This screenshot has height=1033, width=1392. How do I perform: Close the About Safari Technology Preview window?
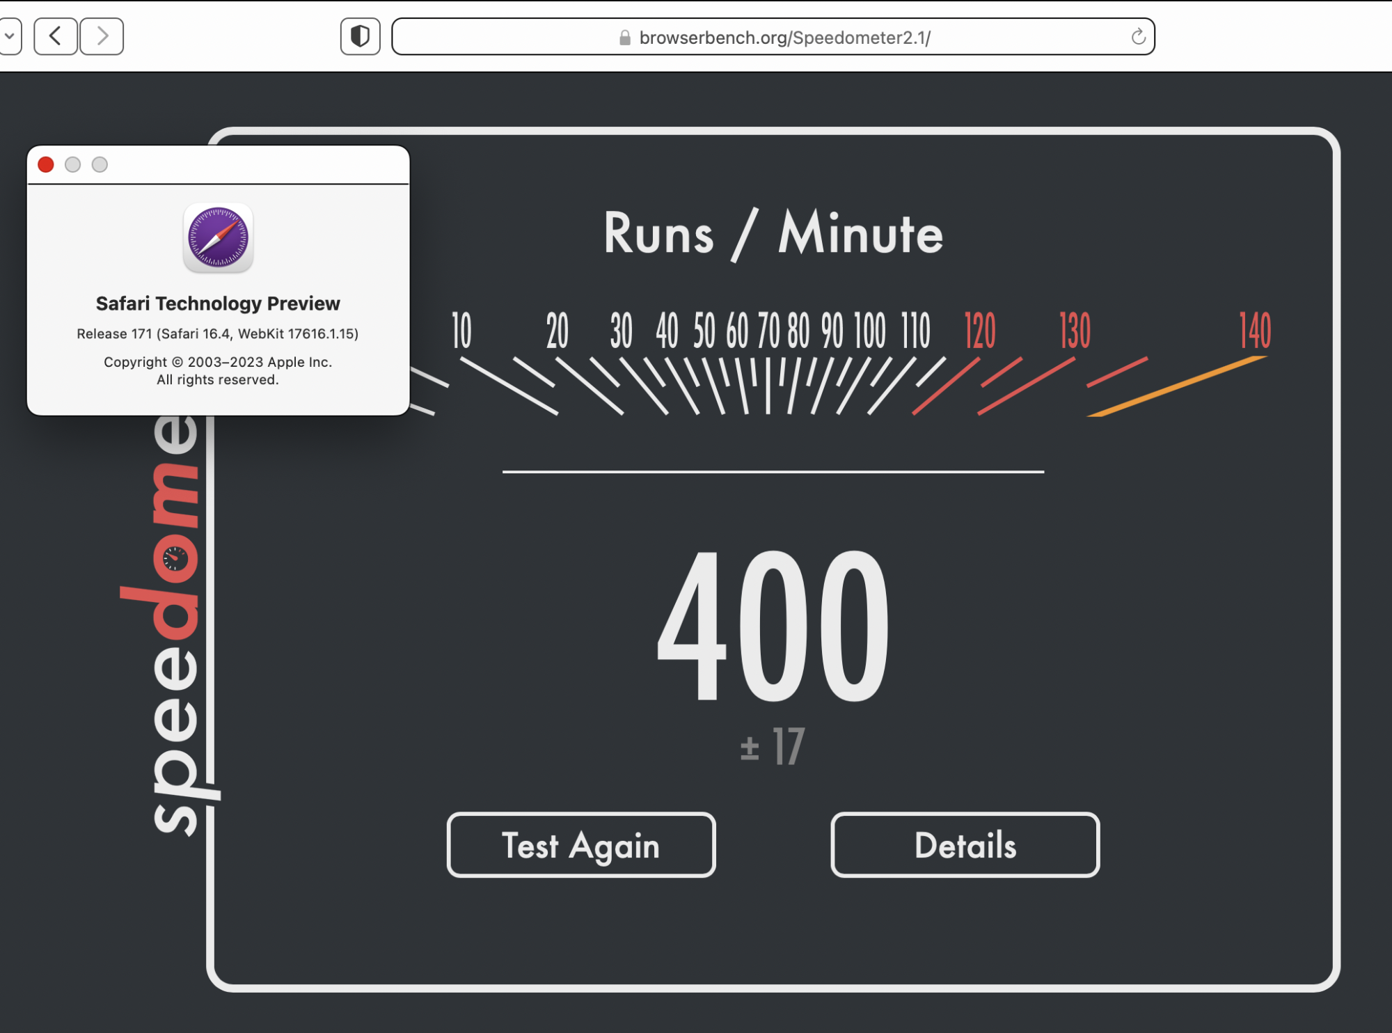pyautogui.click(x=46, y=165)
